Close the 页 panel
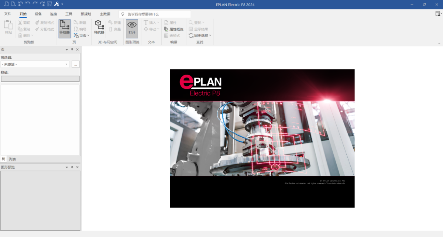443x237 pixels. point(78,49)
